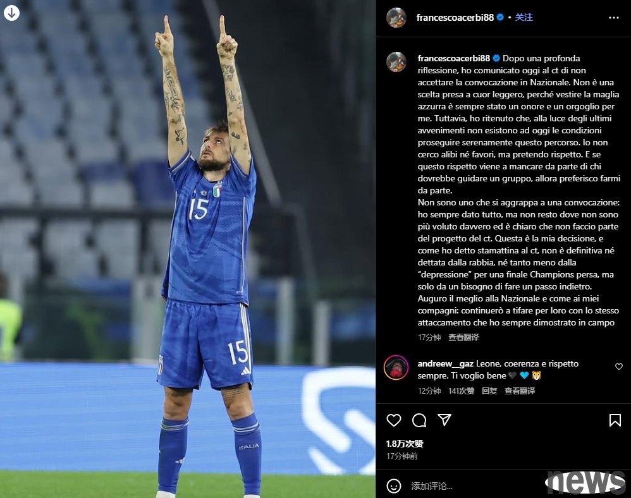Open andreew__gaz commenter avatar

coord(396,368)
